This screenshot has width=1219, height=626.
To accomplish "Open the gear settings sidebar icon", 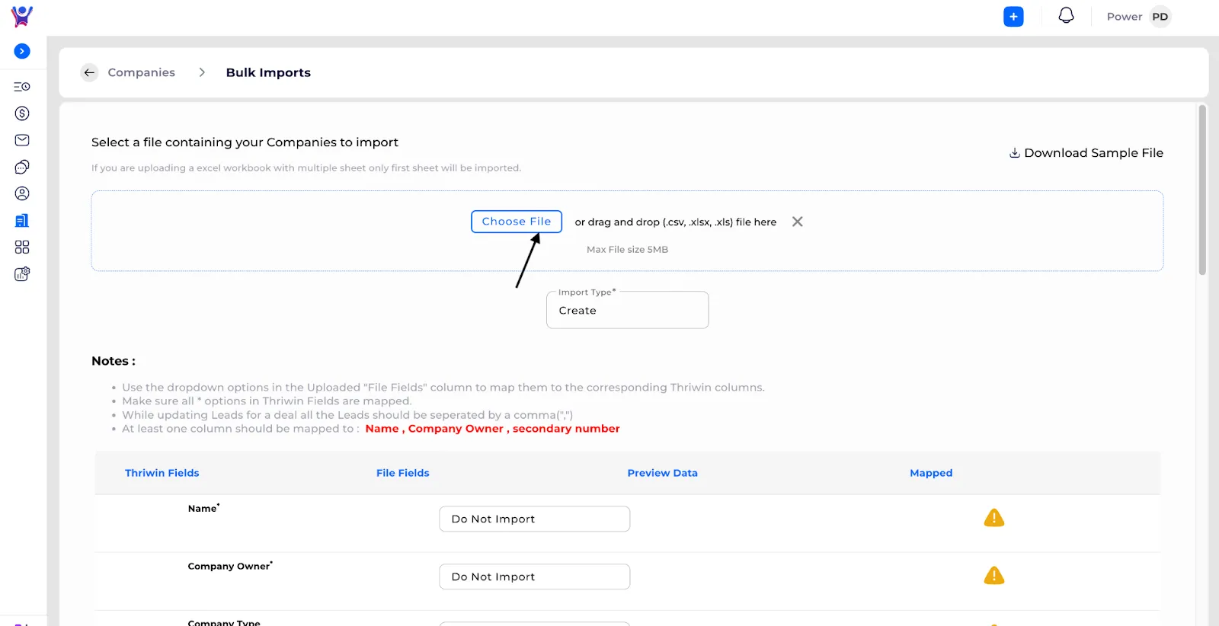I will pos(22,274).
